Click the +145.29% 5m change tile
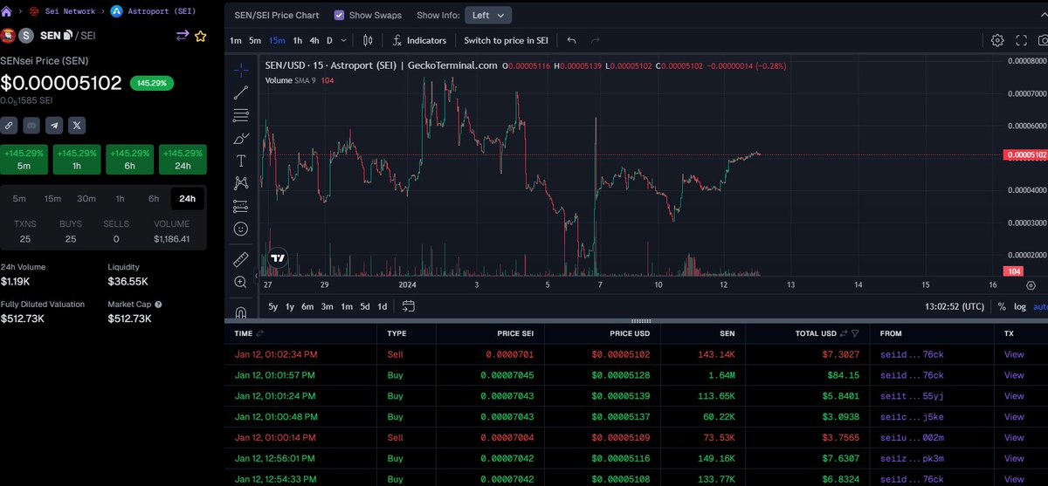The width and height of the screenshot is (1048, 486). click(x=24, y=158)
